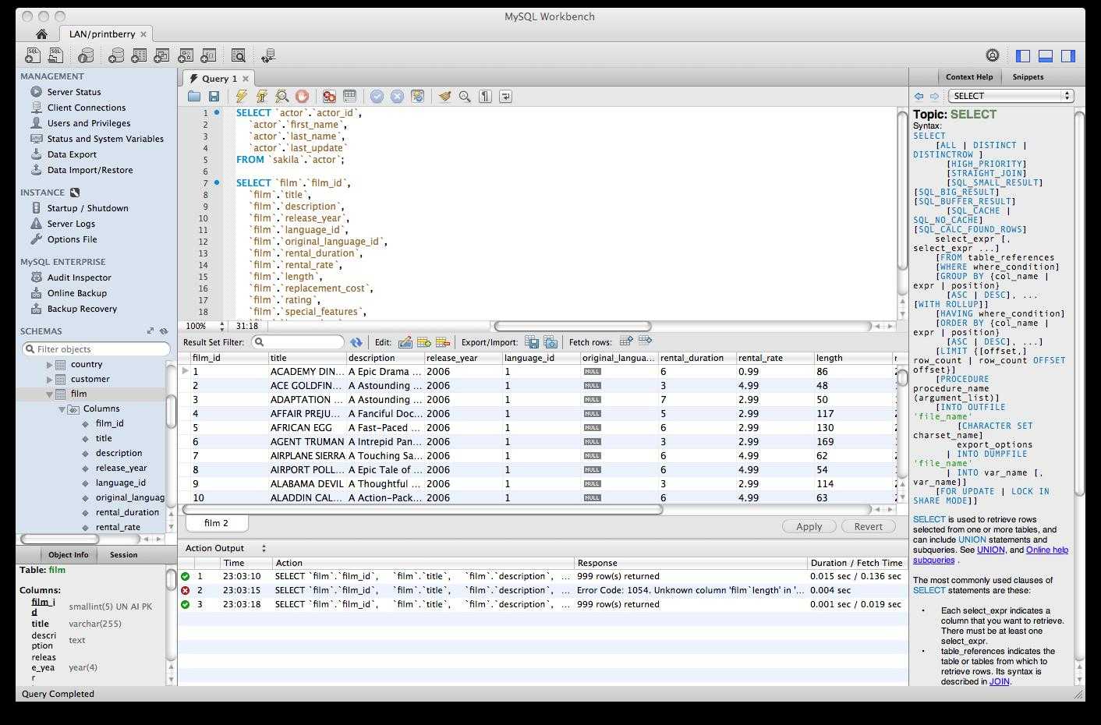
Task: Insert new row icon
Action: tap(424, 342)
